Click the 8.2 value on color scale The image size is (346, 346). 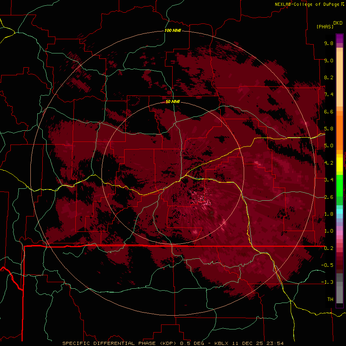pos(329,77)
